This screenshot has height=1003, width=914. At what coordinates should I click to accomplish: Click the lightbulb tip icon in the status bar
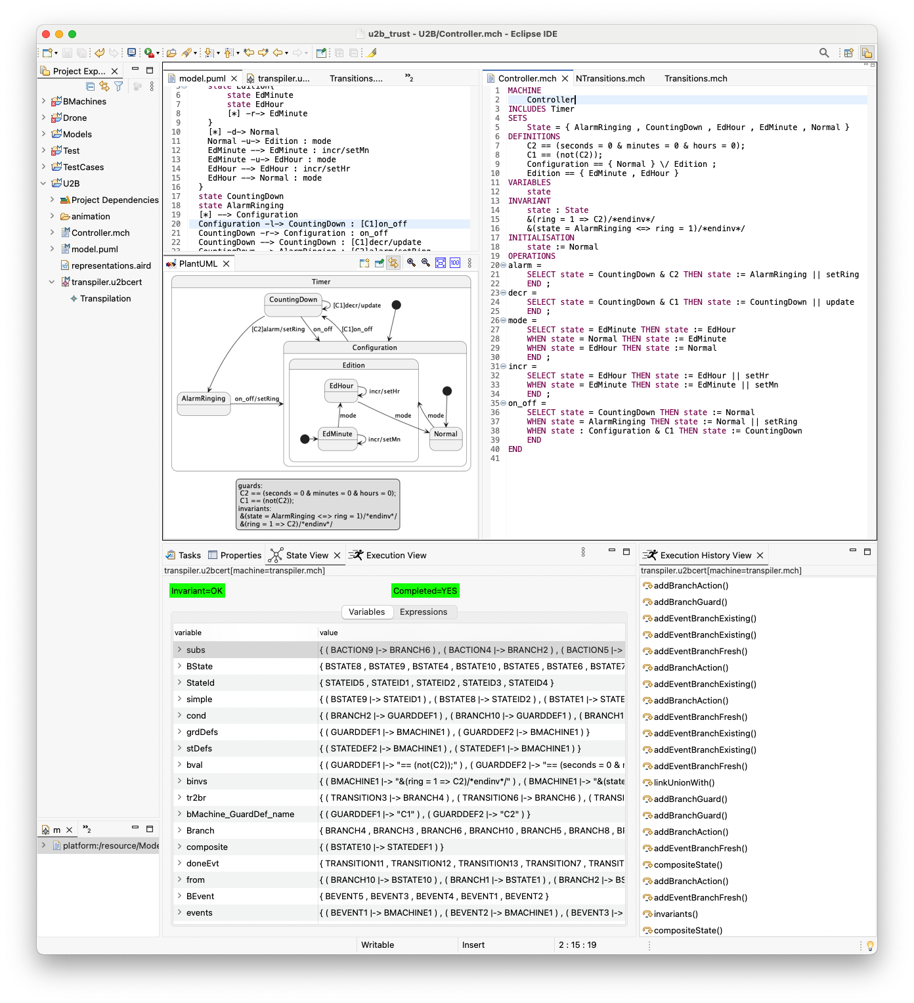[x=870, y=945]
